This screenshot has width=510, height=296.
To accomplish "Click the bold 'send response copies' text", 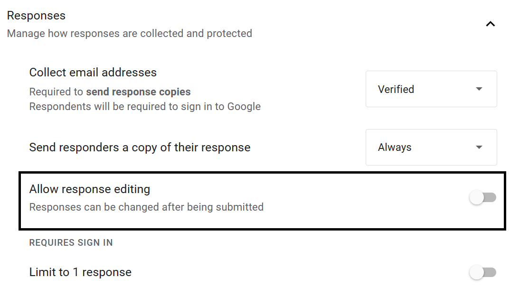I will [x=138, y=92].
